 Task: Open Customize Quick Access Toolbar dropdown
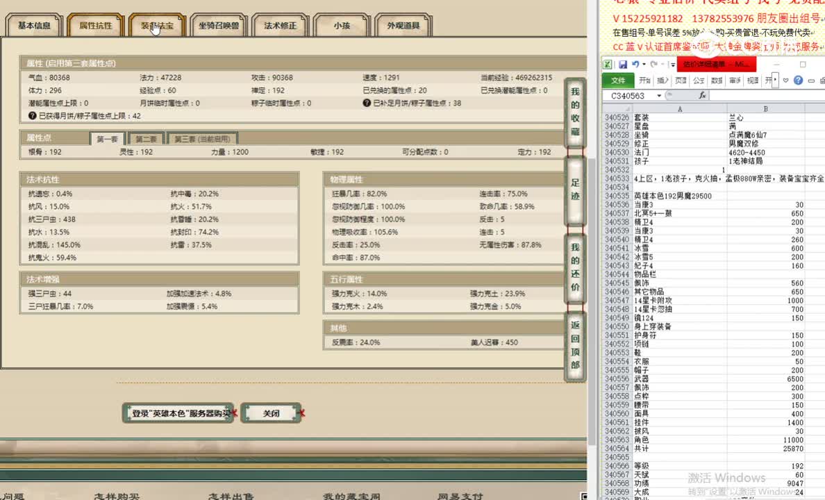(x=672, y=65)
